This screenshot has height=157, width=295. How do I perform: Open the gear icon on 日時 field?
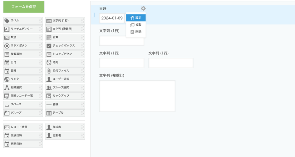(x=143, y=9)
